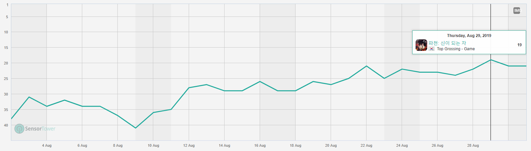The image size is (531, 151).
Task: Click the 10 Aug x-axis label
Action: (x=153, y=145)
